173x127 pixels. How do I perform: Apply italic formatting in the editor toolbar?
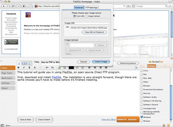tap(24, 67)
